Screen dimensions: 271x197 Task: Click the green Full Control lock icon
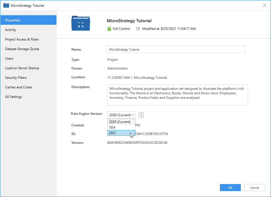pos(109,29)
